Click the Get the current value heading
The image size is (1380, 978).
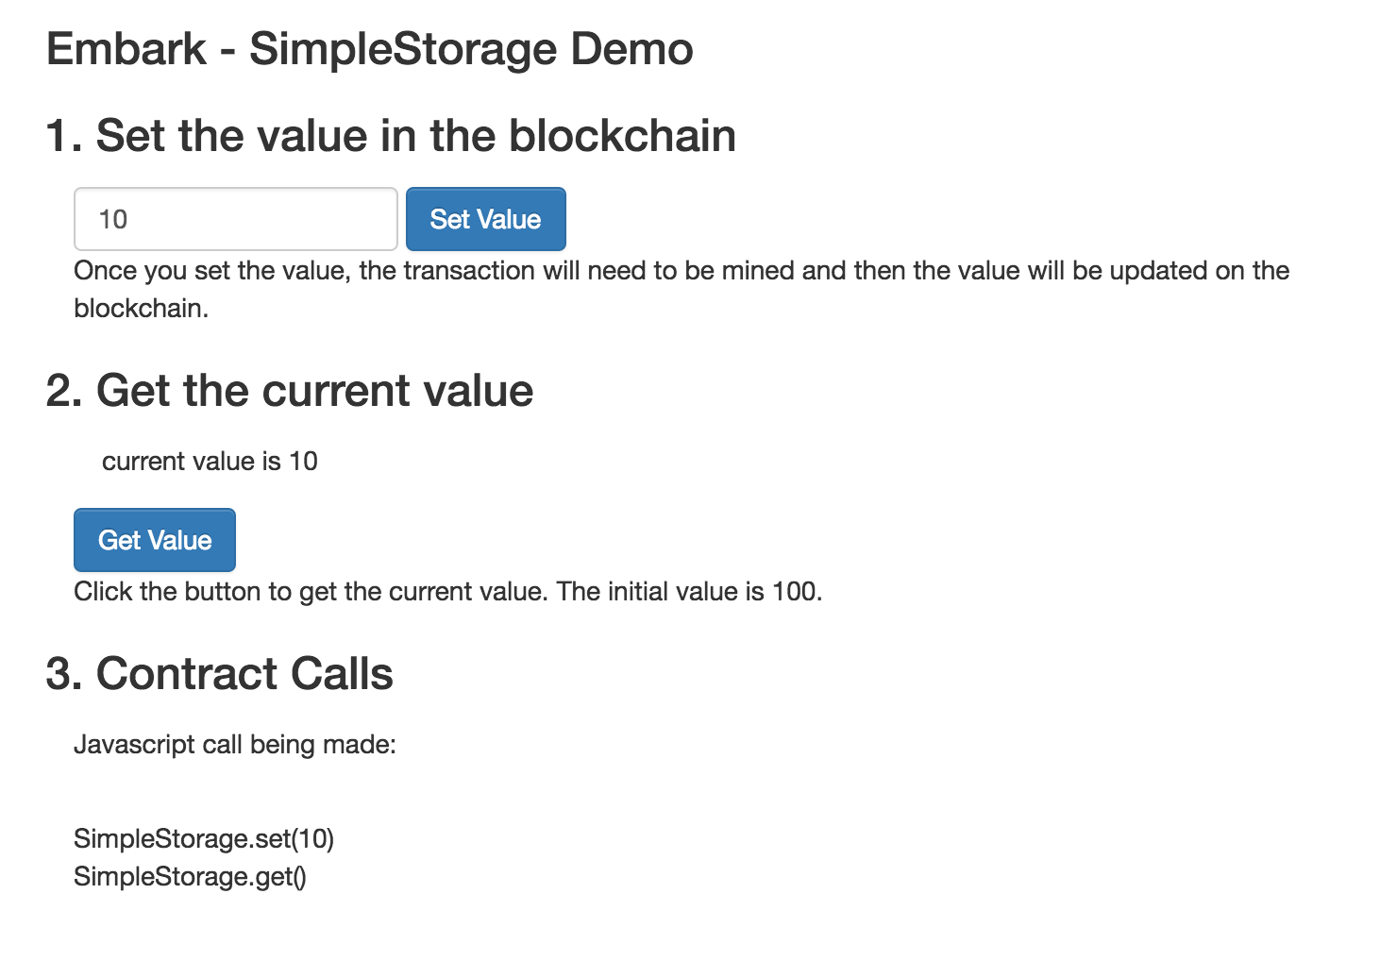tap(290, 390)
